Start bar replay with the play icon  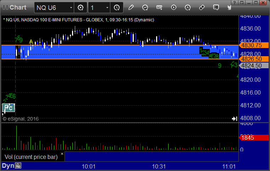173,7
